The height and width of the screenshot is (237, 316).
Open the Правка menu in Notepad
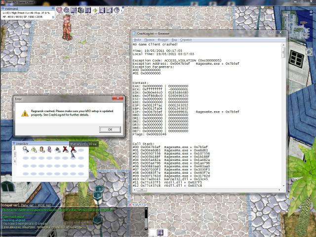[149, 40]
